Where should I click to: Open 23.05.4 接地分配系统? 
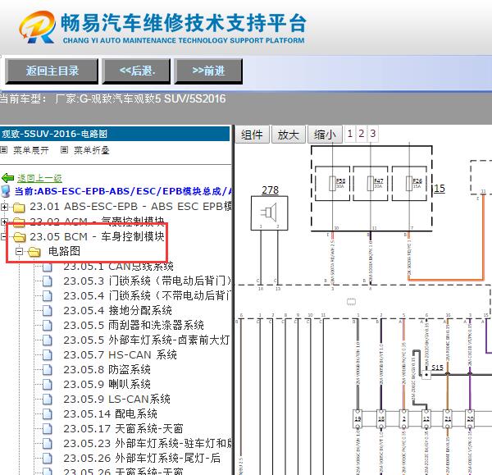tap(117, 310)
